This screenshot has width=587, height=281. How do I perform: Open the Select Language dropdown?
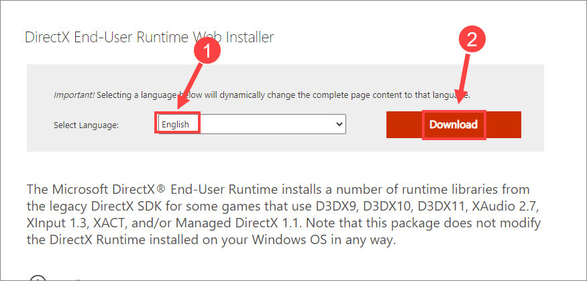coord(251,124)
